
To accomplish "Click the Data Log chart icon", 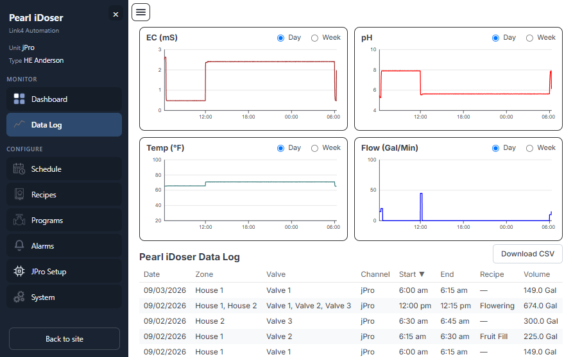I will pos(19,124).
